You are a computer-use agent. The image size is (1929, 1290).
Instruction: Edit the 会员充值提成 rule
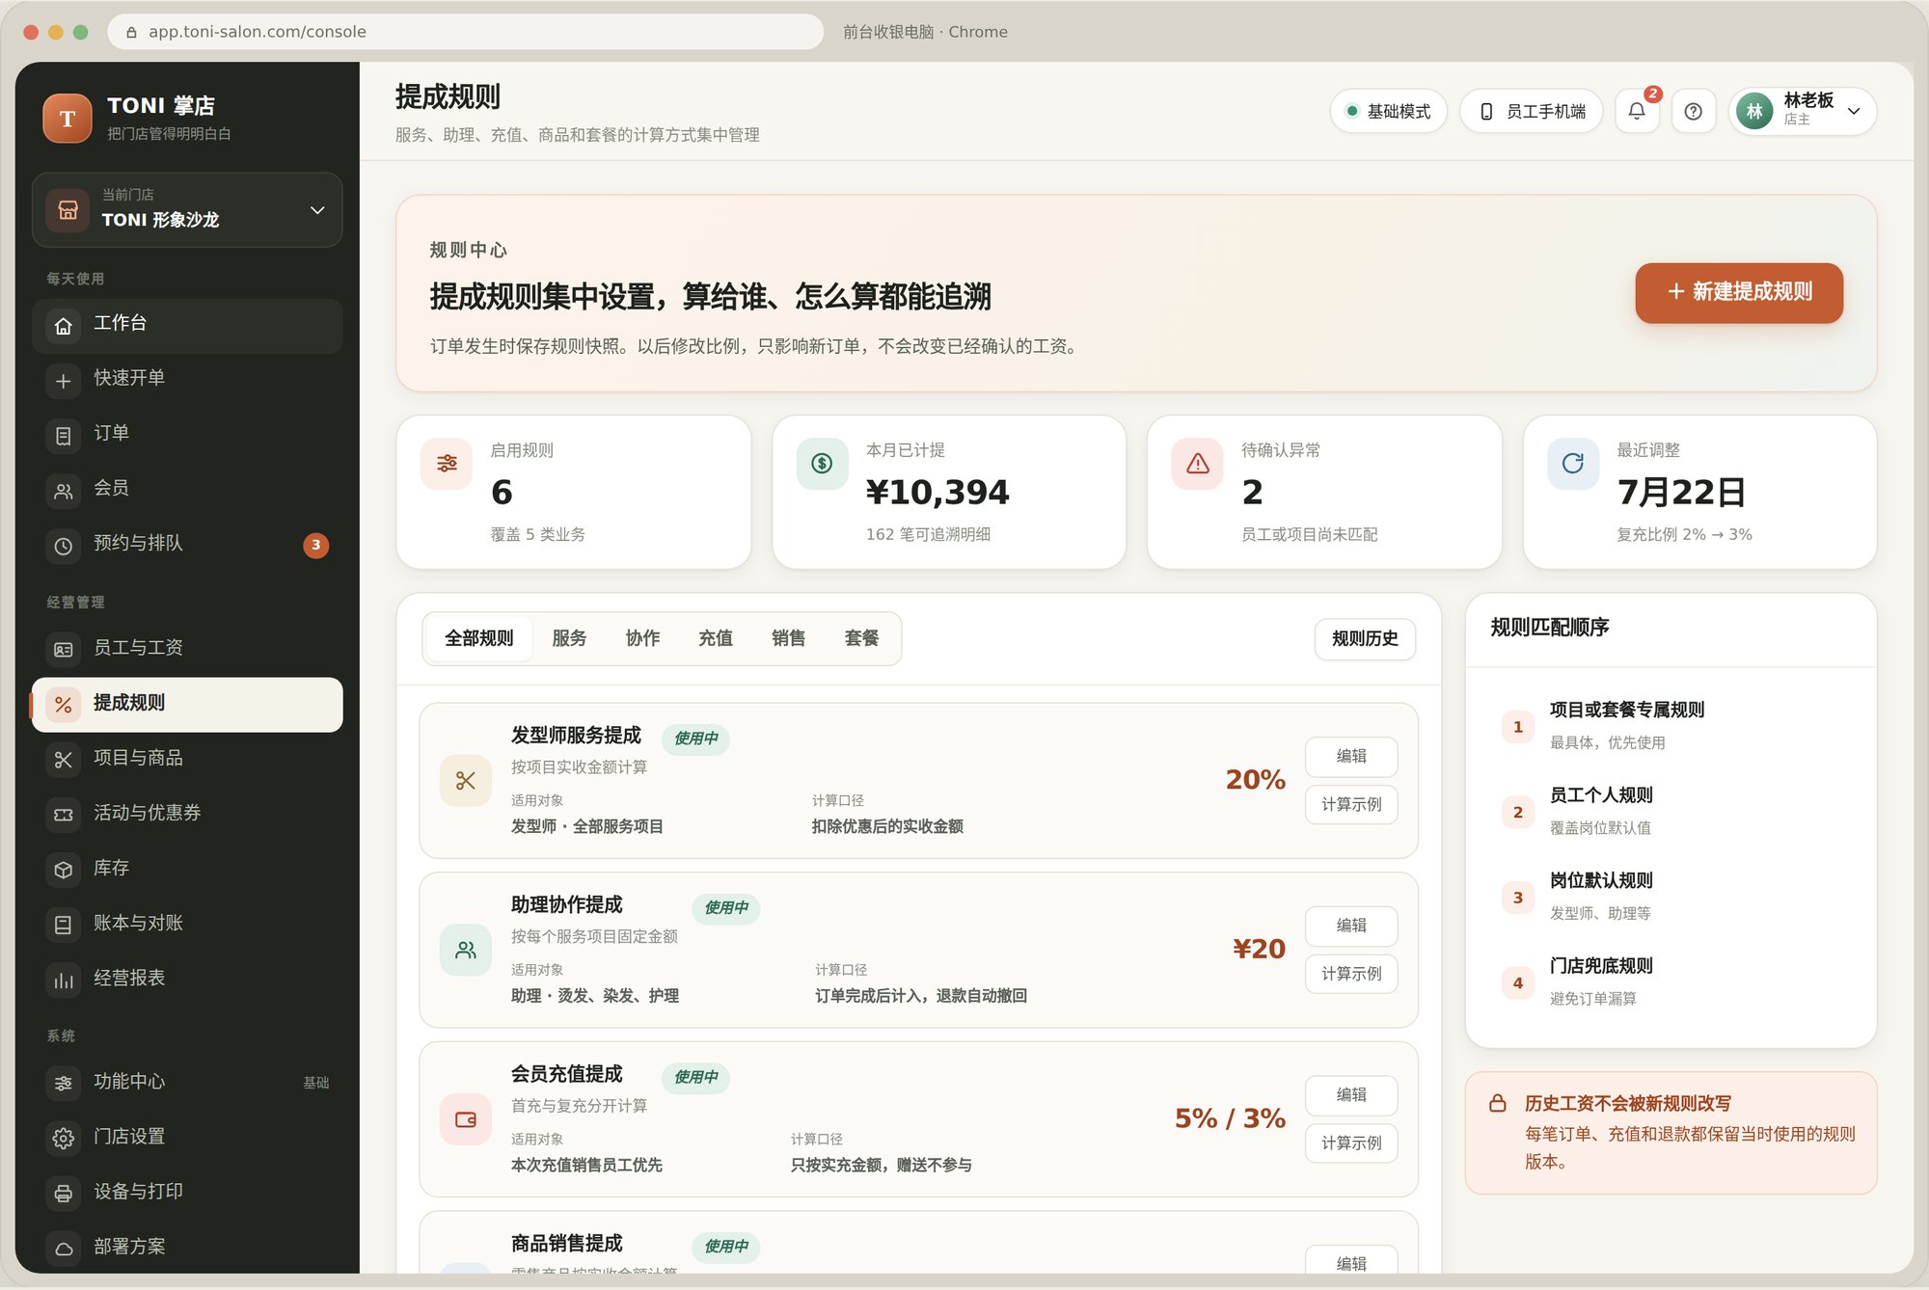pos(1351,1095)
